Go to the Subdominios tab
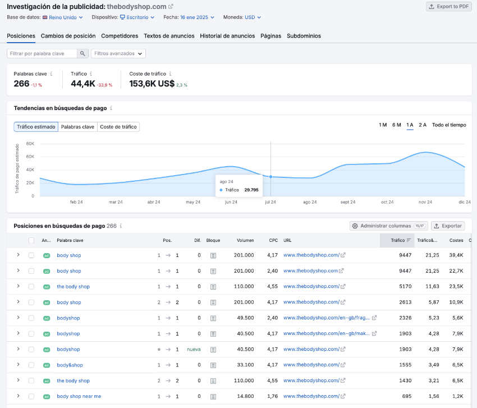Viewport: 477px width, 408px height. [304, 36]
